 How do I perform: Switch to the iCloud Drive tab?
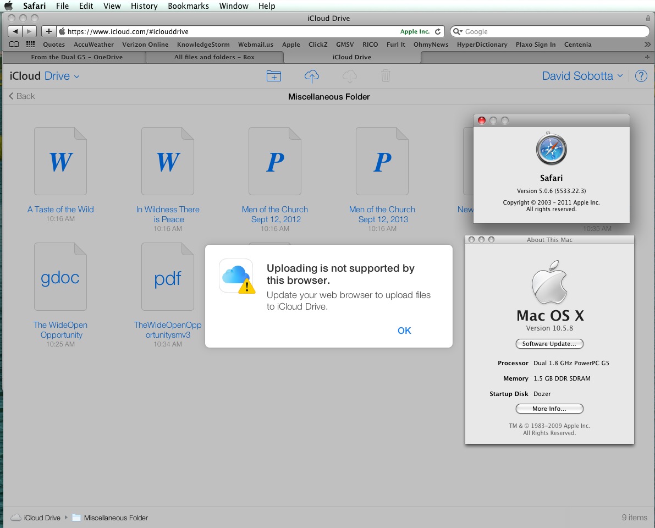352,57
